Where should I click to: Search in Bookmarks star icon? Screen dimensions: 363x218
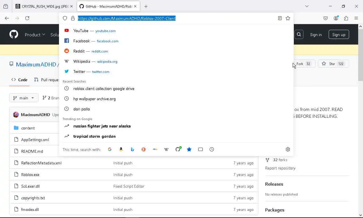(x=189, y=149)
